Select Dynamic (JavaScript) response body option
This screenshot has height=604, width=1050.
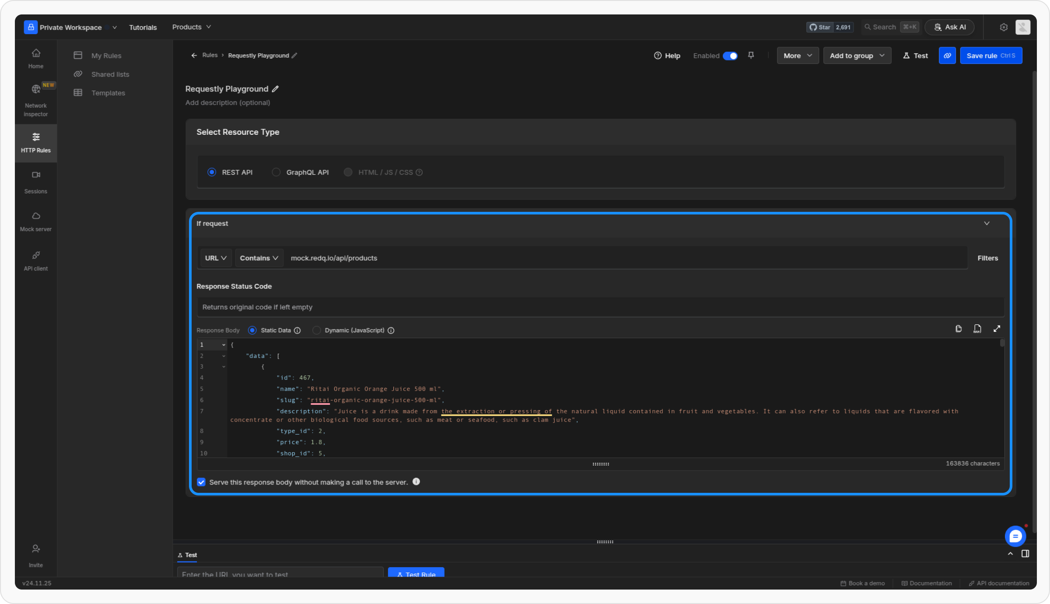[316, 330]
